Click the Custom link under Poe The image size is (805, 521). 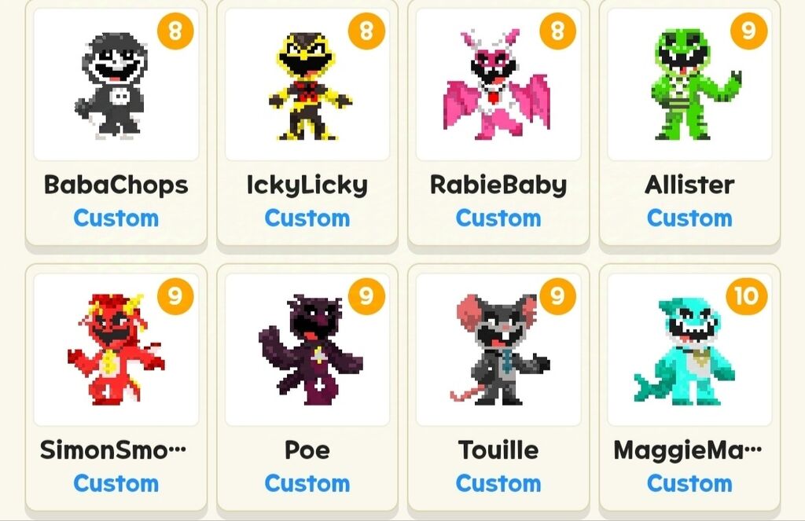point(307,483)
